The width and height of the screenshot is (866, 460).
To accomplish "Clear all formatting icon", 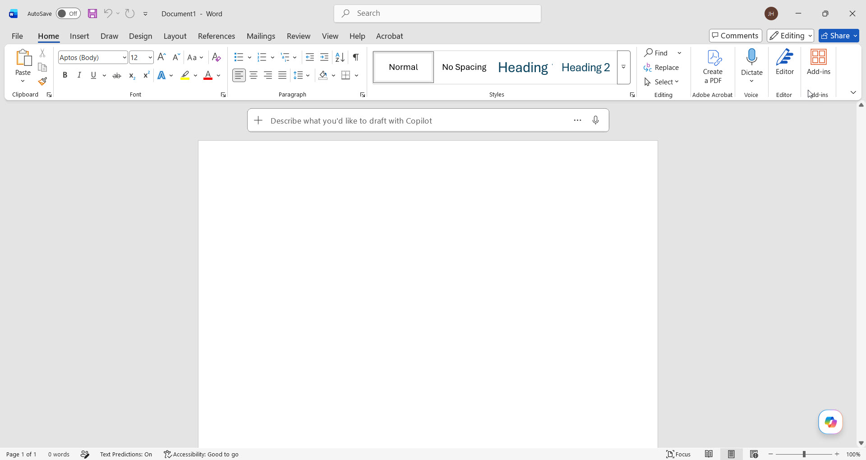I will tap(216, 57).
